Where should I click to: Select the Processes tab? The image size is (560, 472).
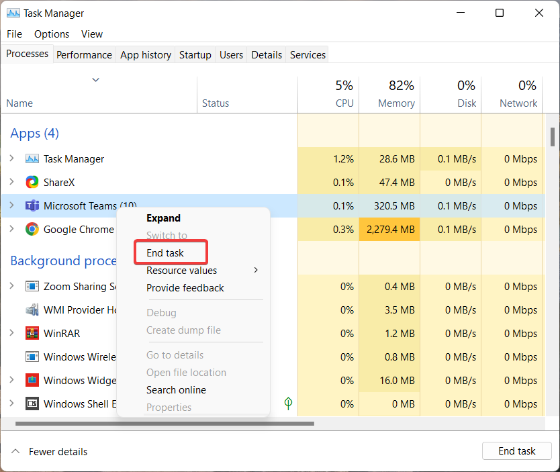[x=27, y=54]
